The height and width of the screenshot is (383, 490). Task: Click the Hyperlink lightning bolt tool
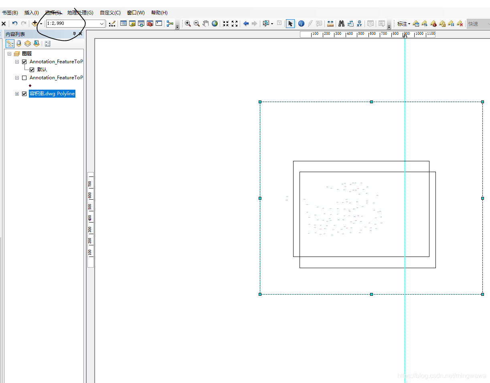(310, 24)
